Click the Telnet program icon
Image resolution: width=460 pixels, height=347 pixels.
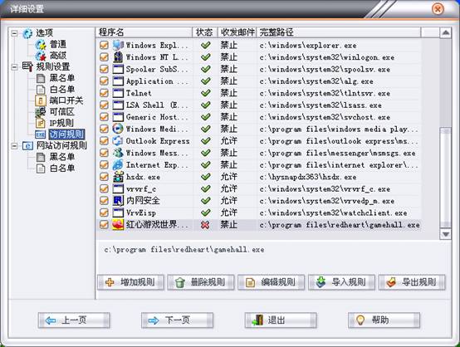[118, 93]
